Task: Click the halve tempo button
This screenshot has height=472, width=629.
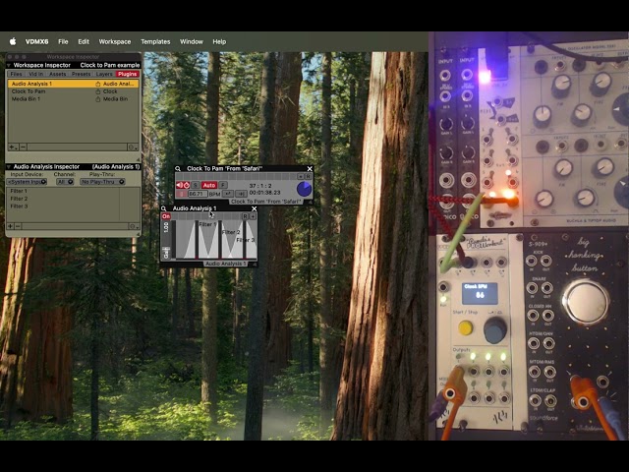Action: coord(227,194)
